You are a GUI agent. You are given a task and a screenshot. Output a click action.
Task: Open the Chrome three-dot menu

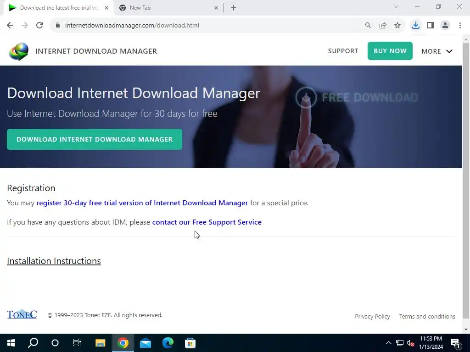(460, 26)
